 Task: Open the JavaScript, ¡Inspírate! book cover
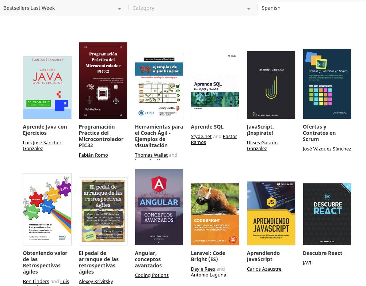point(271,85)
